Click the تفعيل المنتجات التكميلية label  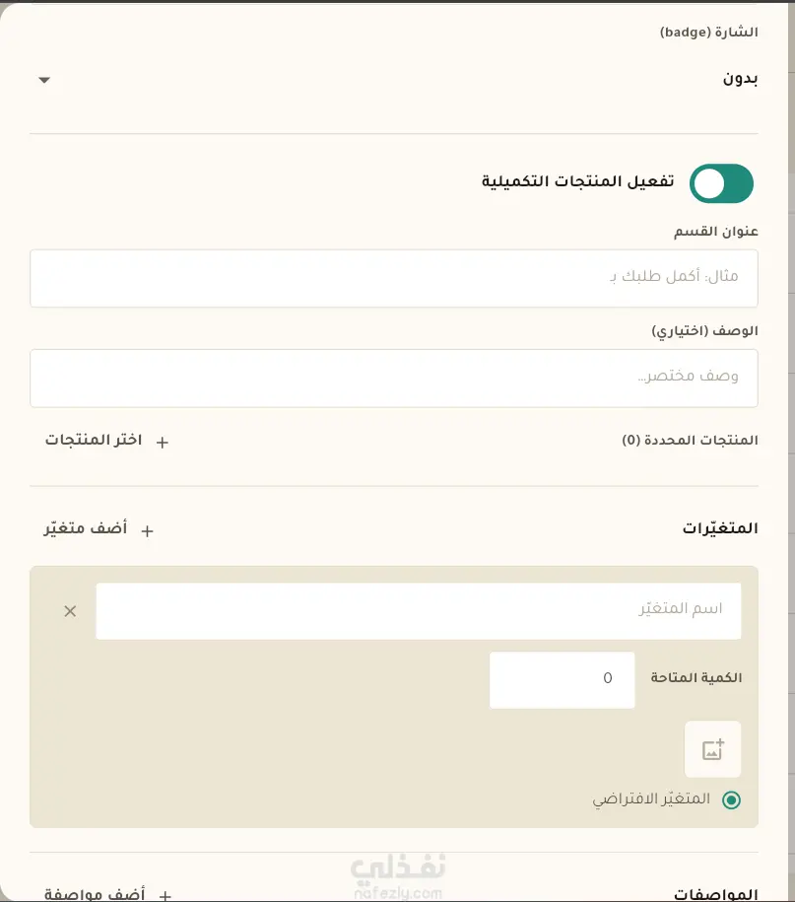577,181
